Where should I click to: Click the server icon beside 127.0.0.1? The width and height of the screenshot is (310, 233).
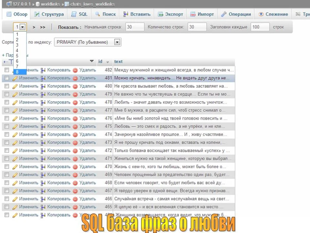click(x=9, y=4)
